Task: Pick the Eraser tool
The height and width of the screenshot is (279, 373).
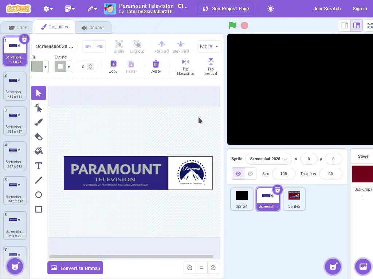Action: click(39, 137)
